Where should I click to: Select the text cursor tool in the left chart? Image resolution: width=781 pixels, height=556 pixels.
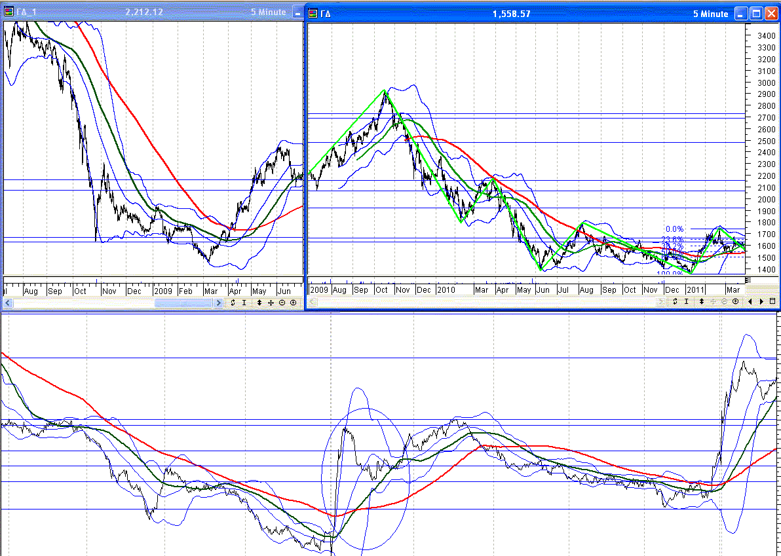click(244, 303)
